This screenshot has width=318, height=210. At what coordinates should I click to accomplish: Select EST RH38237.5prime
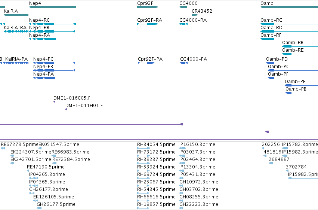point(143,163)
